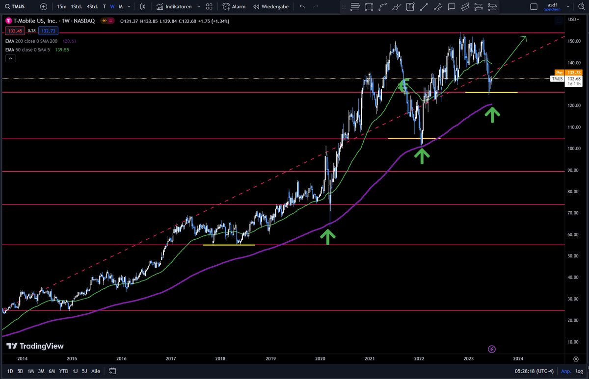
Task: Collapse the indicator legend with the arrow
Action: point(10,58)
